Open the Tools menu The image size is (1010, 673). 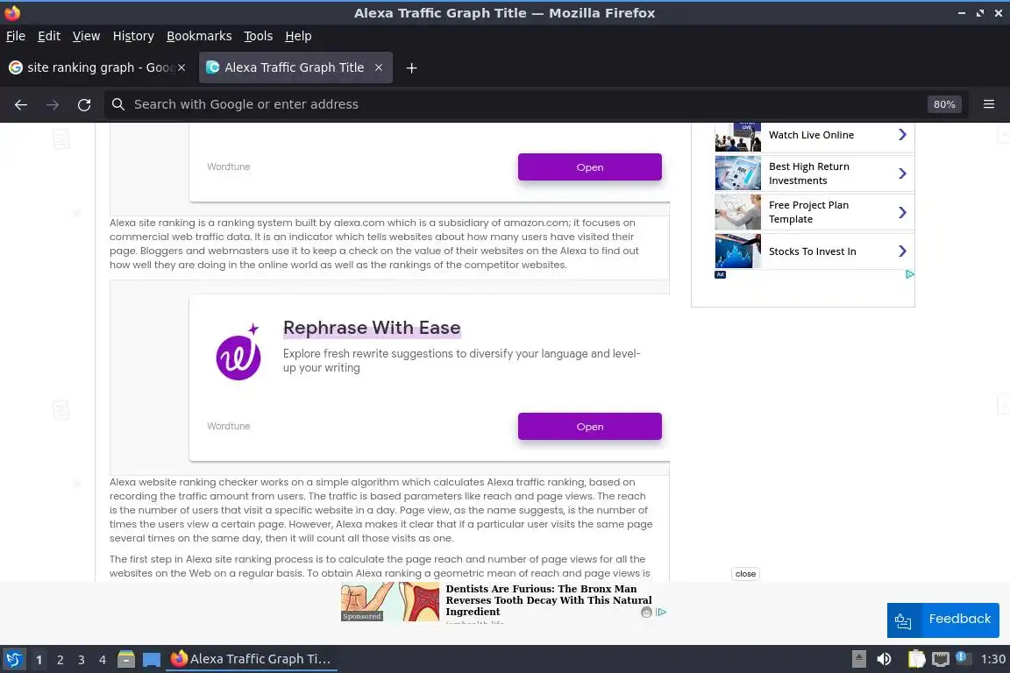click(x=259, y=36)
